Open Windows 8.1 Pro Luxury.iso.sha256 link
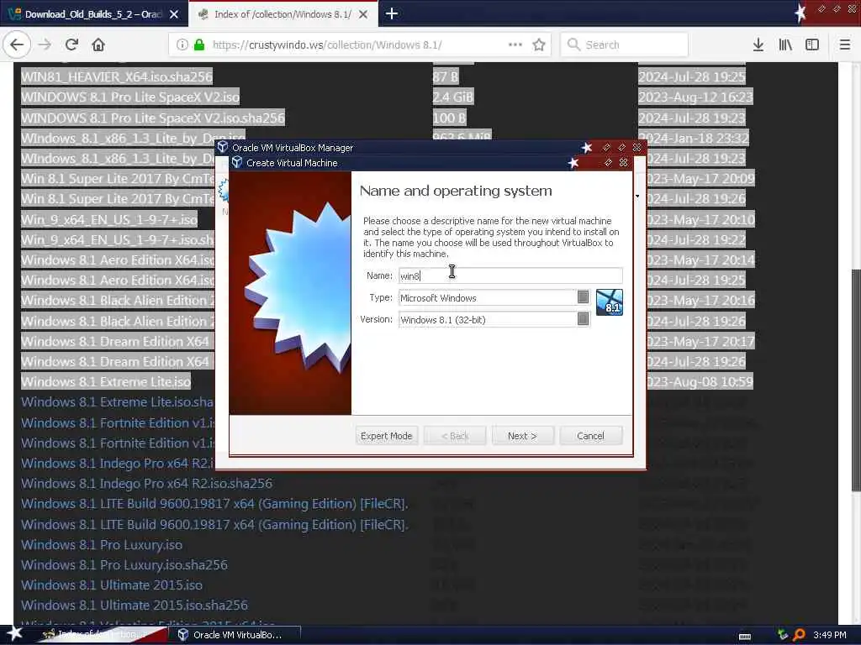 [x=124, y=565]
